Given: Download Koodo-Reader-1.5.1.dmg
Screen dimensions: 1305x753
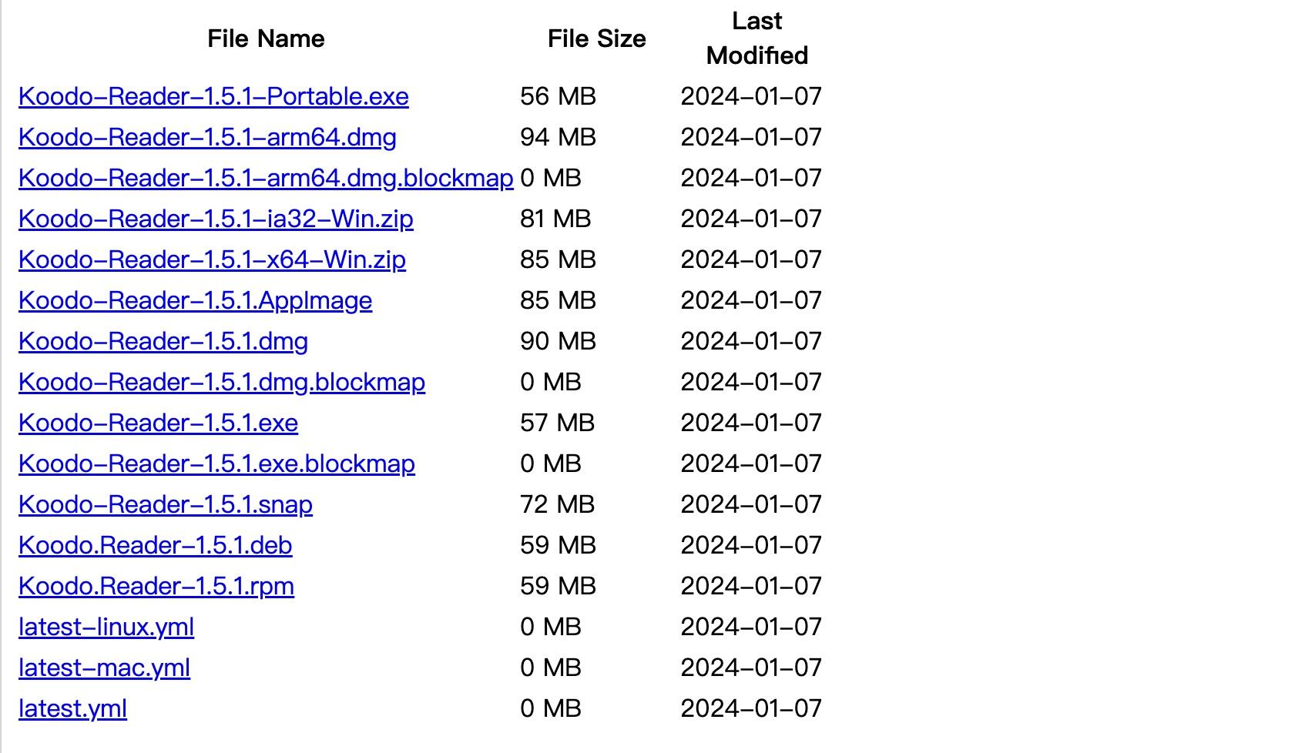Looking at the screenshot, I should [163, 341].
